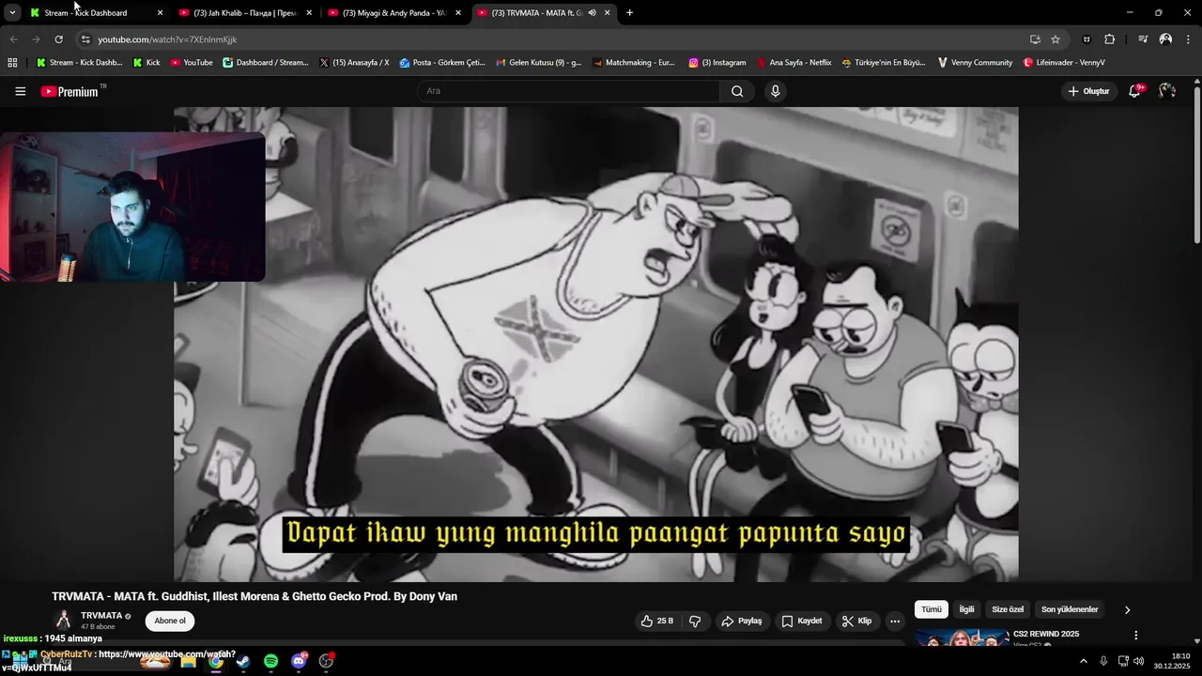
Task: Open a new Chrome tab
Action: pos(629,13)
